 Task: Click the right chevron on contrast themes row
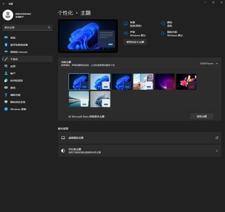tap(217, 151)
